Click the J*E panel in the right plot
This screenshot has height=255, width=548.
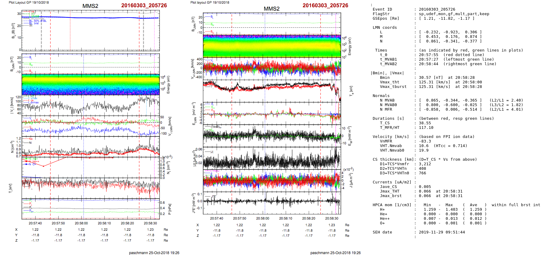coord(272,201)
